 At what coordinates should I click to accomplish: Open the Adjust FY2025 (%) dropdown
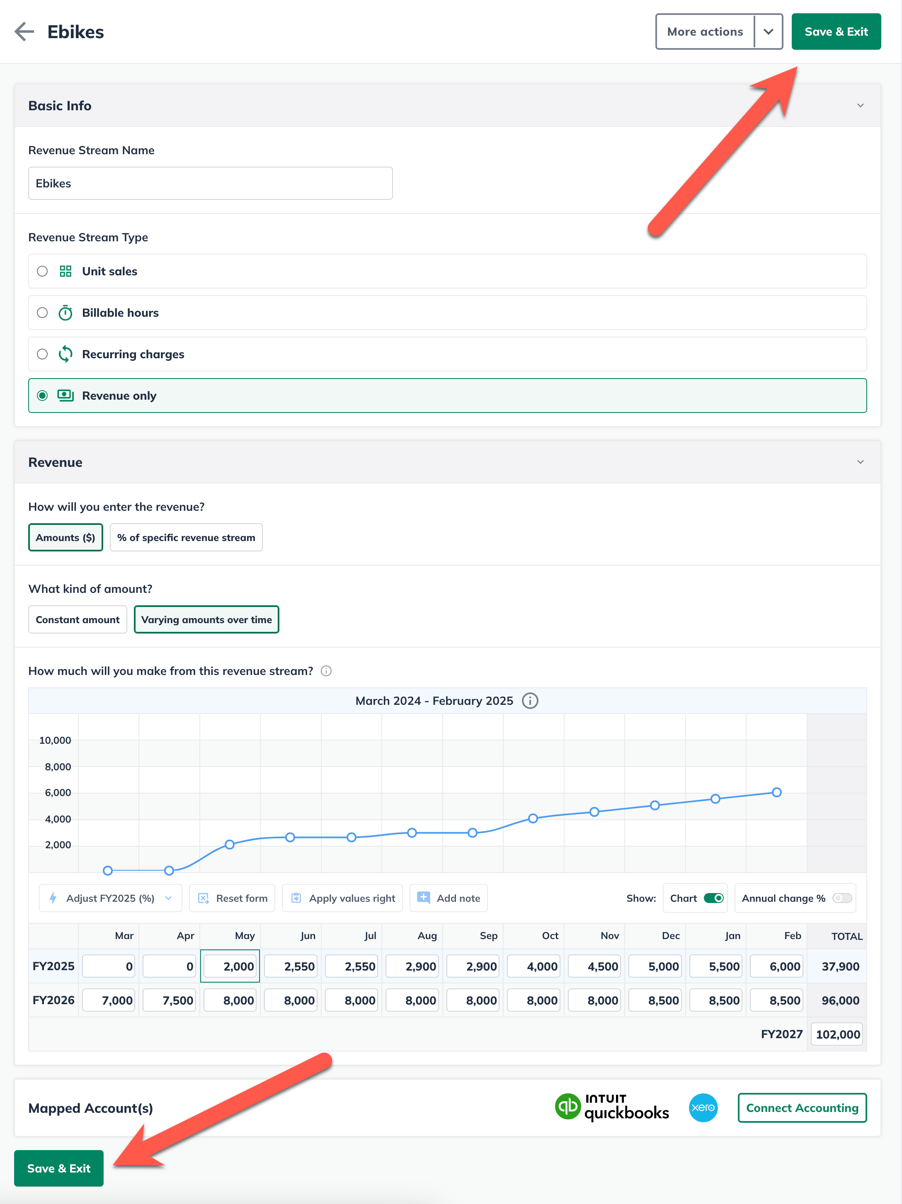coord(111,898)
